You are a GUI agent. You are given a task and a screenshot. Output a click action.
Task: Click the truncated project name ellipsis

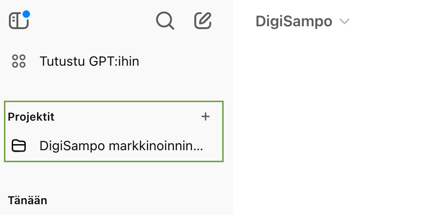pyautogui.click(x=199, y=147)
